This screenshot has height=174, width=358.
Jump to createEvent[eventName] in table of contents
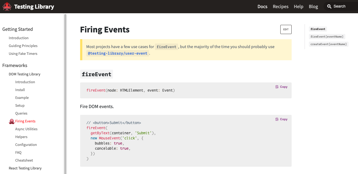[329, 44]
